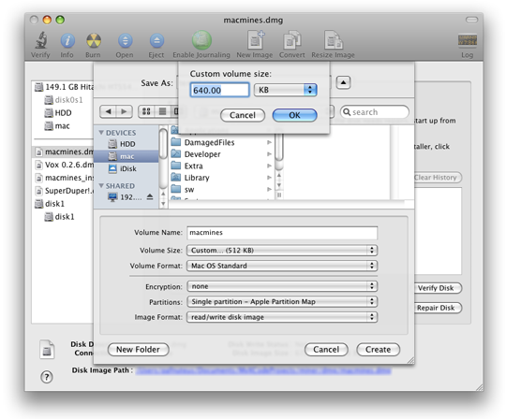Open the Developer folder
The width and height of the screenshot is (506, 419).
coord(221,154)
